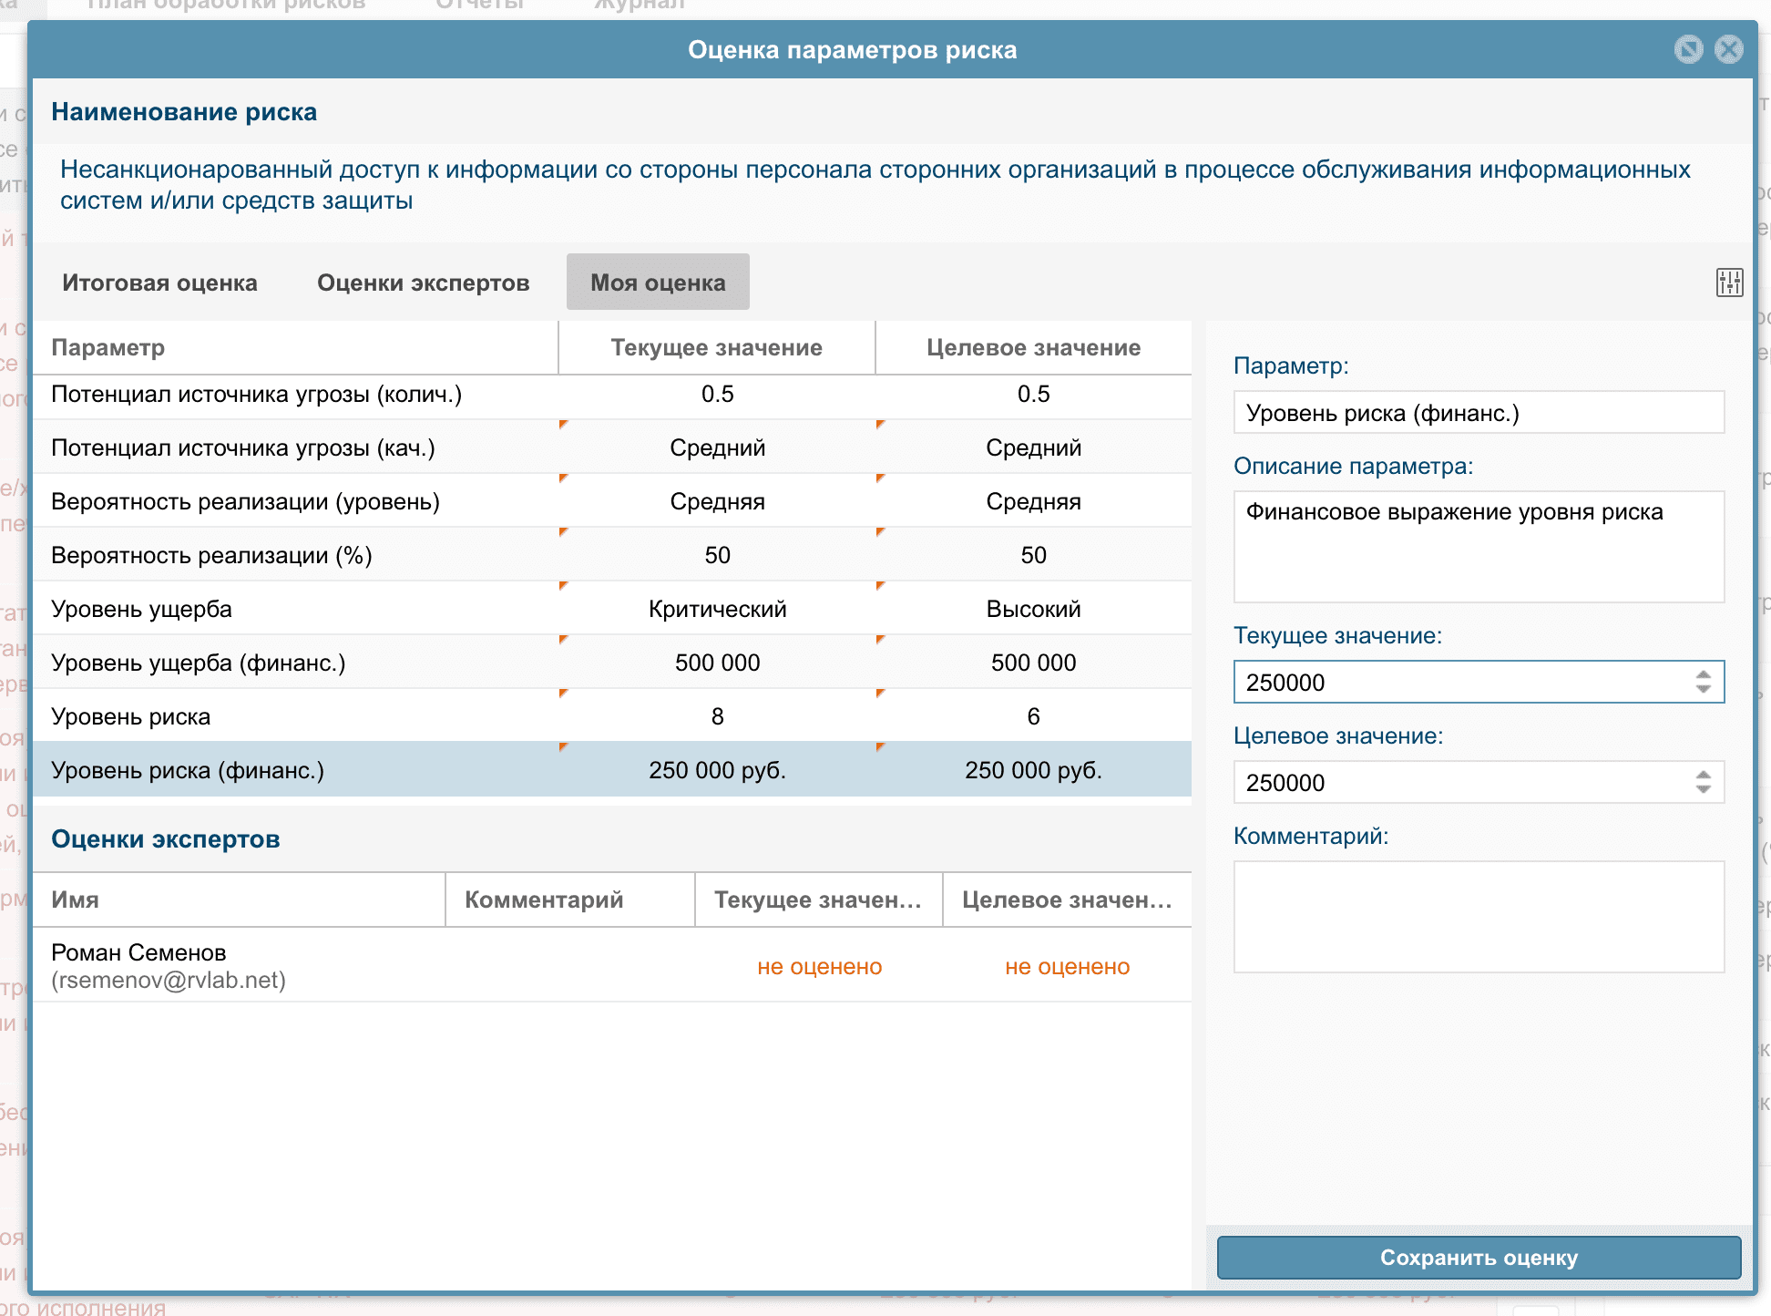Decrease the Целевое значение spinner value
The image size is (1771, 1316).
(1703, 789)
